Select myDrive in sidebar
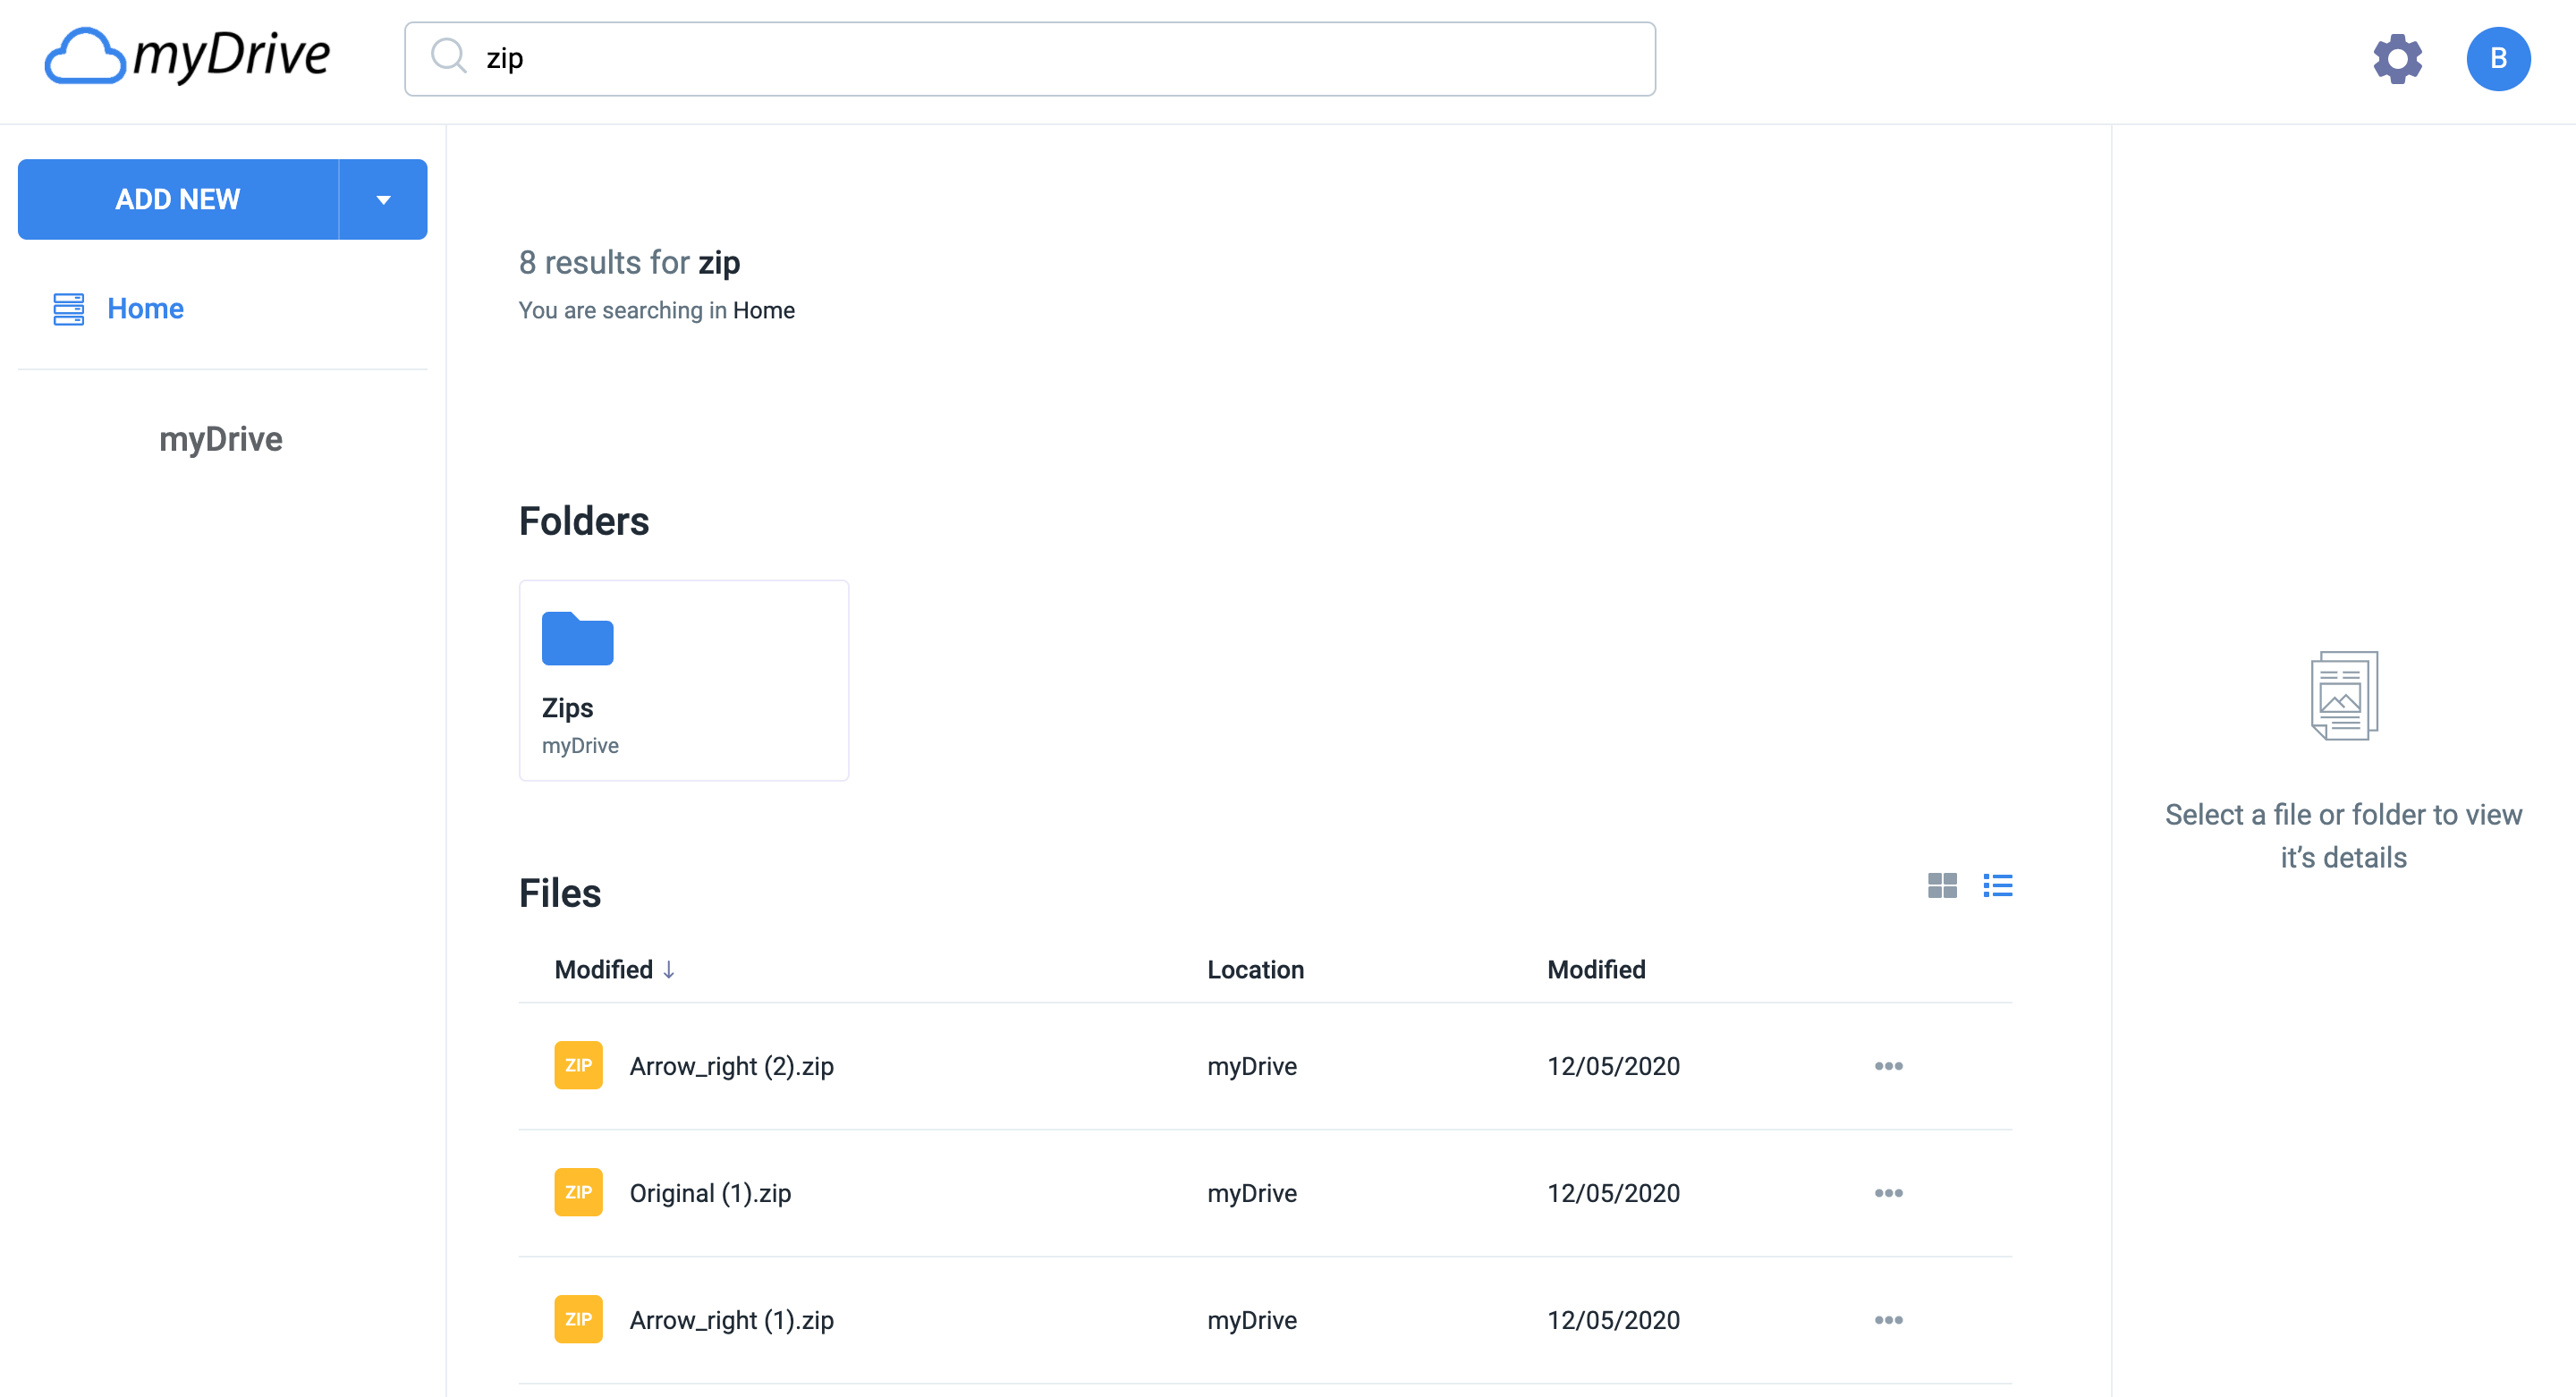Viewport: 2576px width, 1397px height. (x=220, y=438)
